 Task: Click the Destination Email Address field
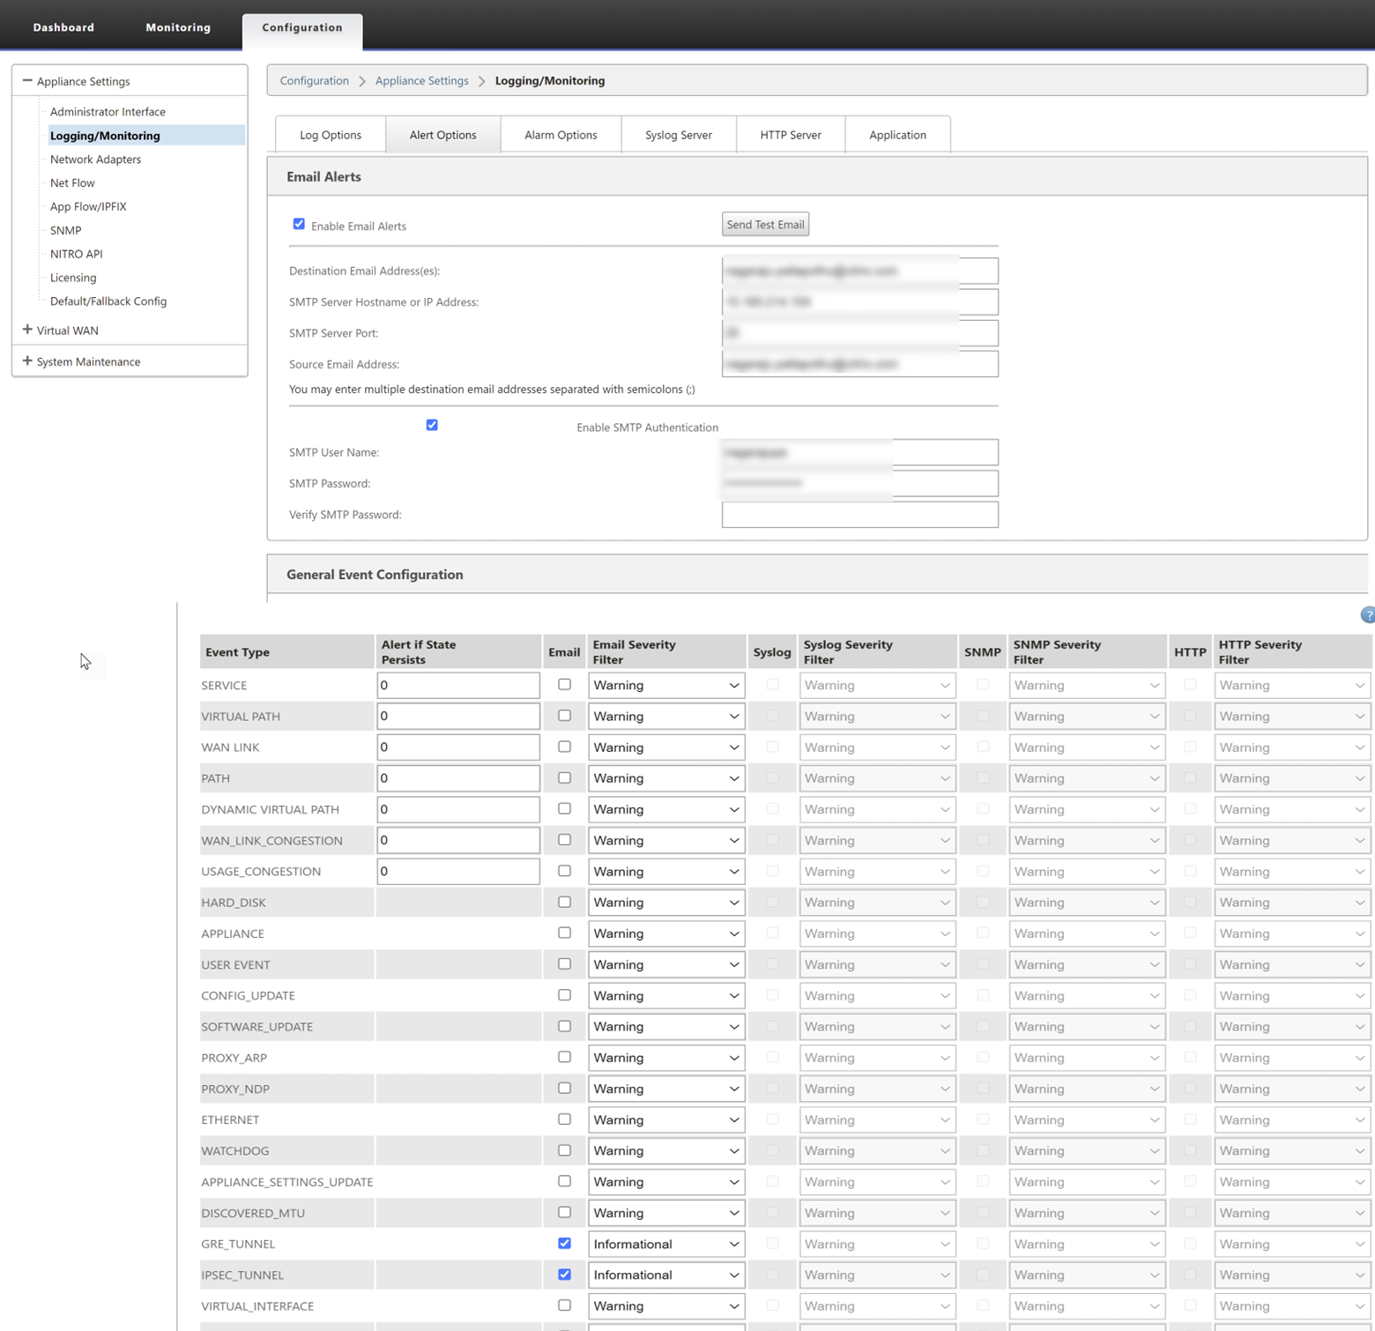pyautogui.click(x=860, y=271)
